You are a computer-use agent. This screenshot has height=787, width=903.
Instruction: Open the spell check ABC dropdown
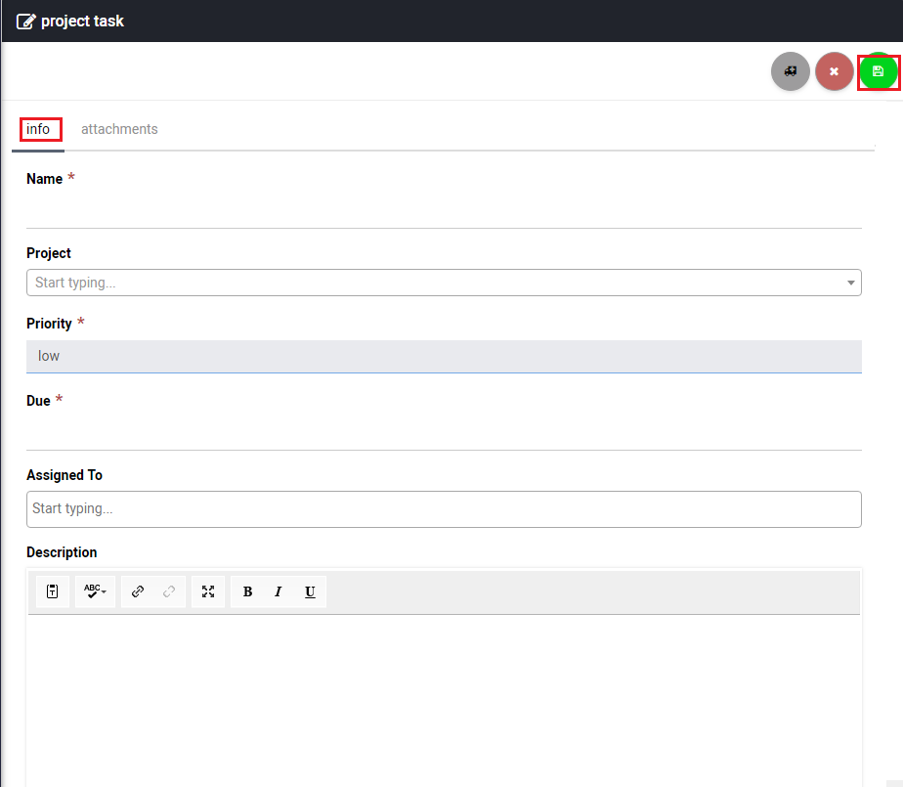tap(95, 591)
